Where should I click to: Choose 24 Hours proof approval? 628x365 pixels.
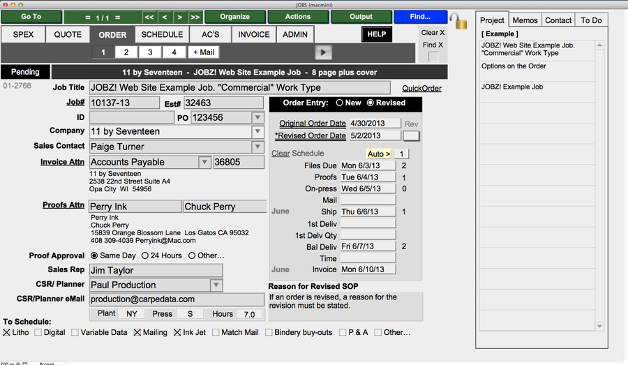pos(145,256)
